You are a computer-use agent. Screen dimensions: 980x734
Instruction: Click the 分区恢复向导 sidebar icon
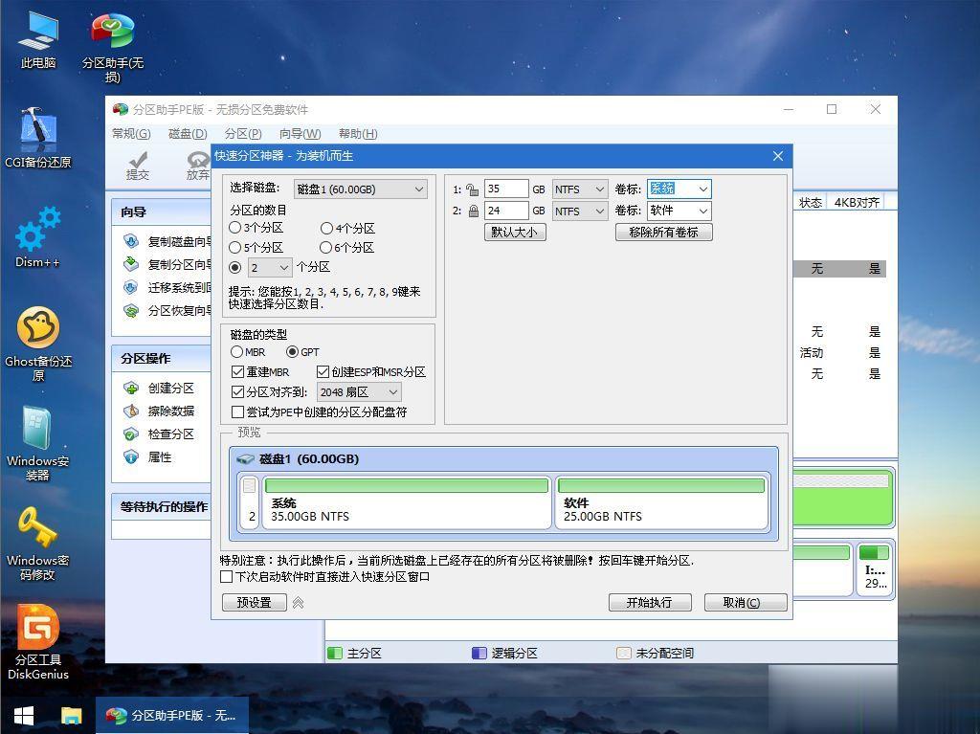click(131, 310)
